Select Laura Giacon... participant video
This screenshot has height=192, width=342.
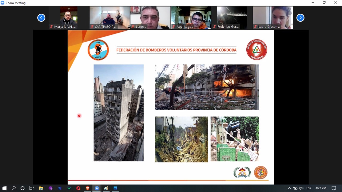[x=273, y=18]
